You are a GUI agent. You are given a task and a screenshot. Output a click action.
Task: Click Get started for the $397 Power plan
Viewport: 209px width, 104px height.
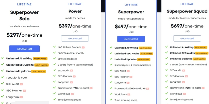pyautogui.click(x=75, y=38)
